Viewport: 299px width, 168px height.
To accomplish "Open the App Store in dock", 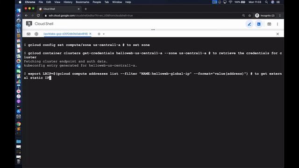I will (x=19, y=112).
